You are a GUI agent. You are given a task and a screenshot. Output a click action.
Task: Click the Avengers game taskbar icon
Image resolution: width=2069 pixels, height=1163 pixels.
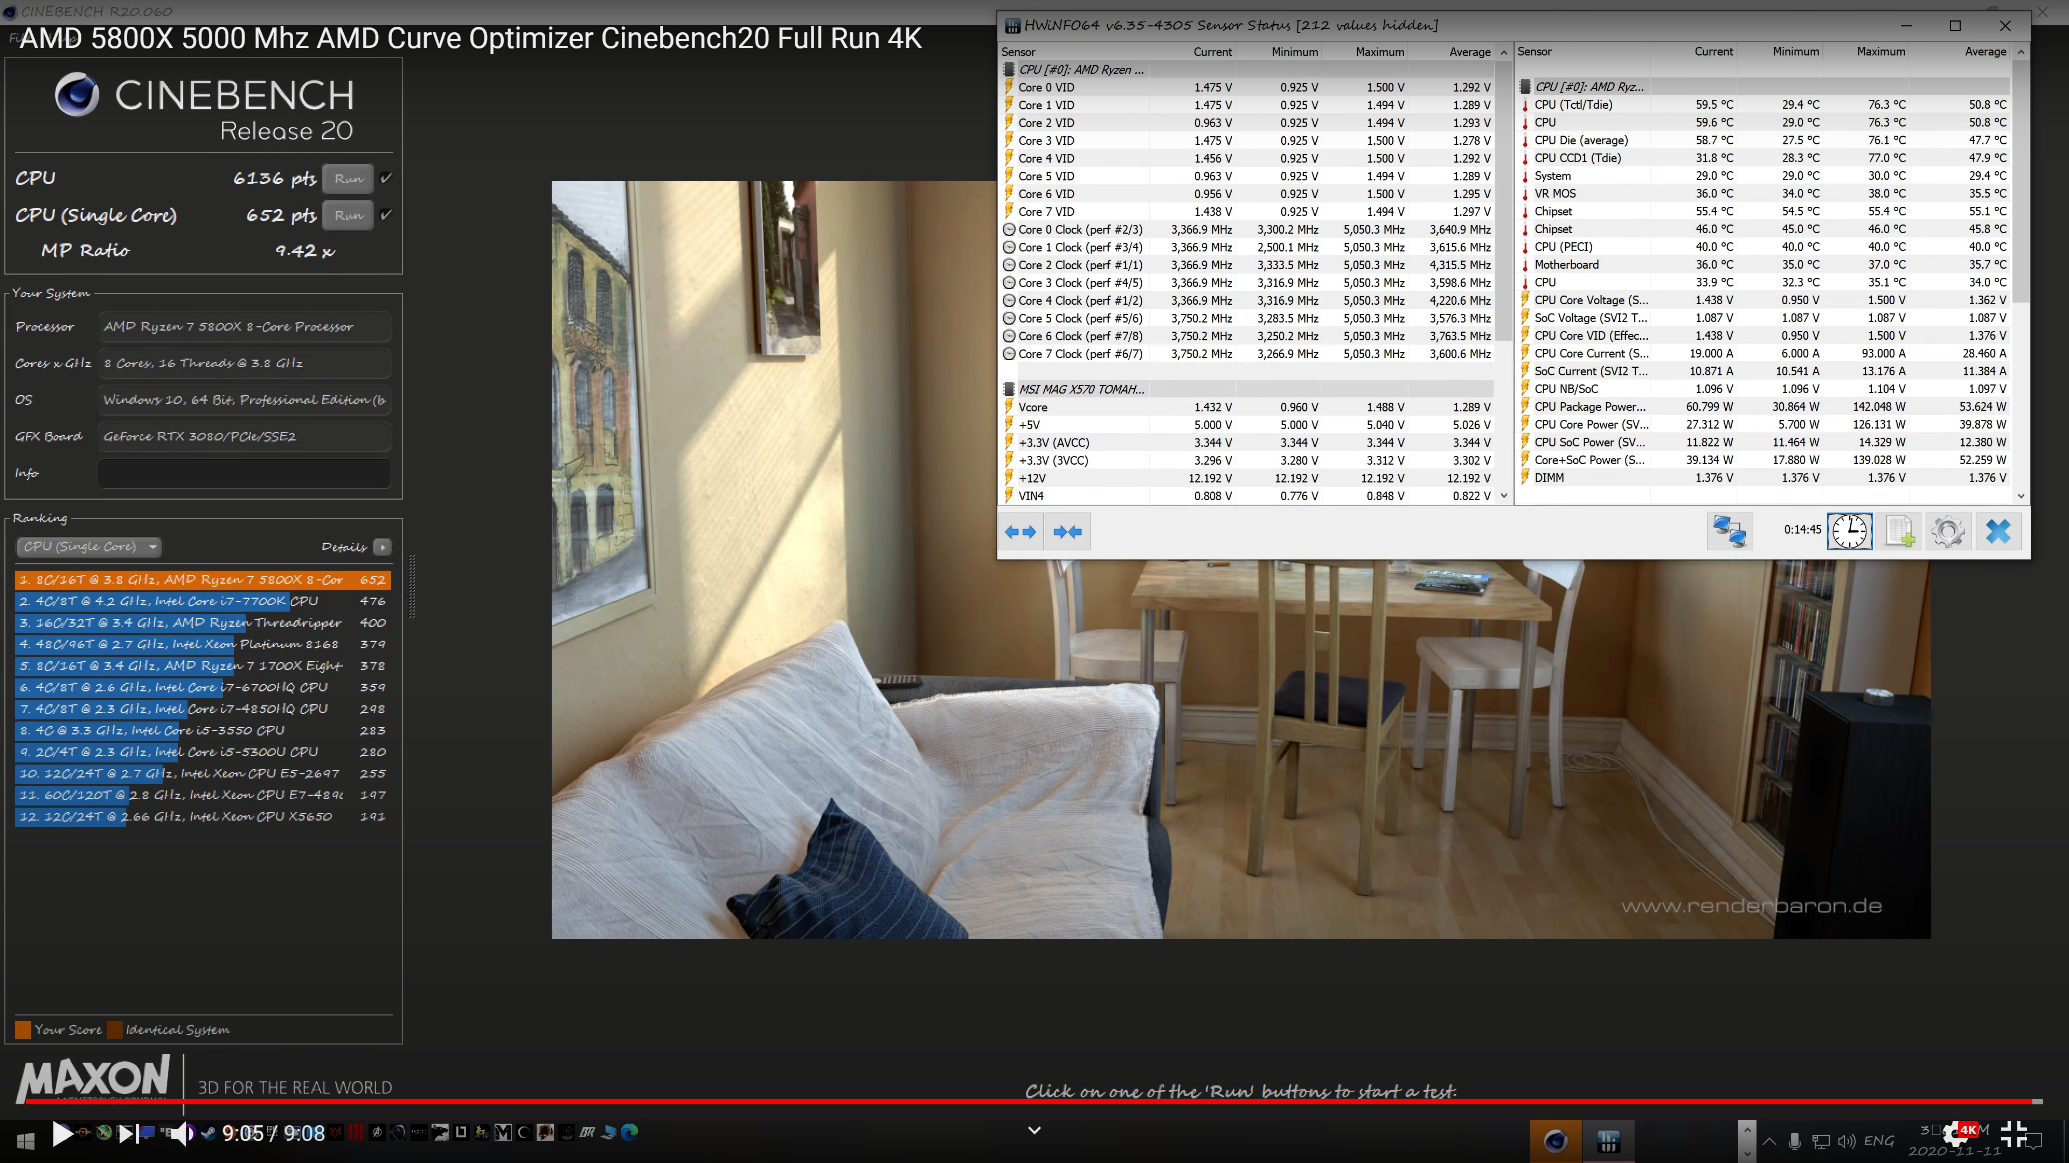pos(377,1132)
